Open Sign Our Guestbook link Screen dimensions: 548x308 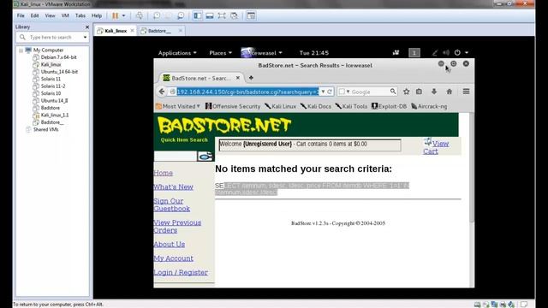tap(171, 204)
